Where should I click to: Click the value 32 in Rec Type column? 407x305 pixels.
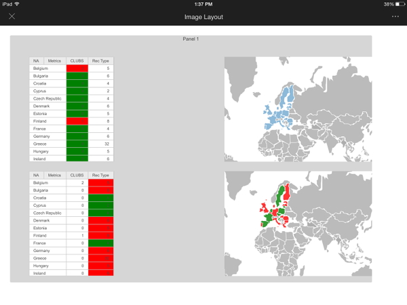coord(106,144)
